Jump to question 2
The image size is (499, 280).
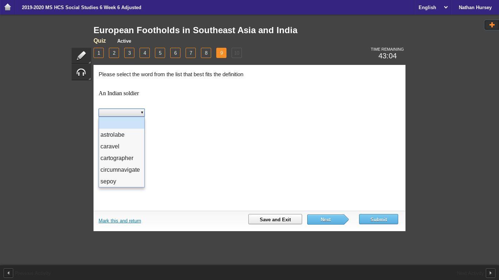coord(114,53)
